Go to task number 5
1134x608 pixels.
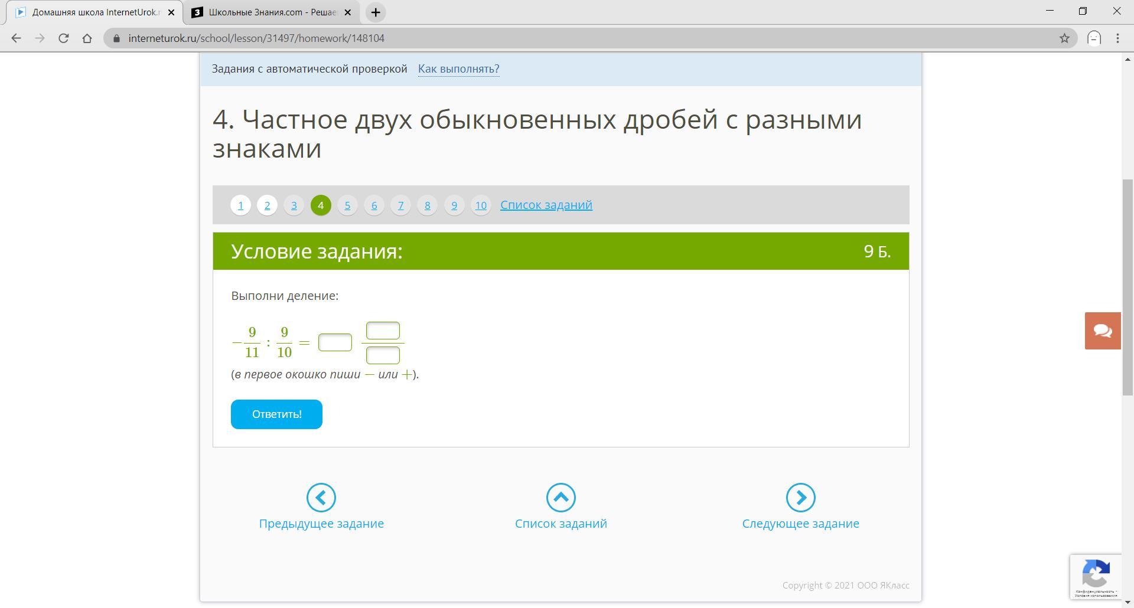coord(347,205)
